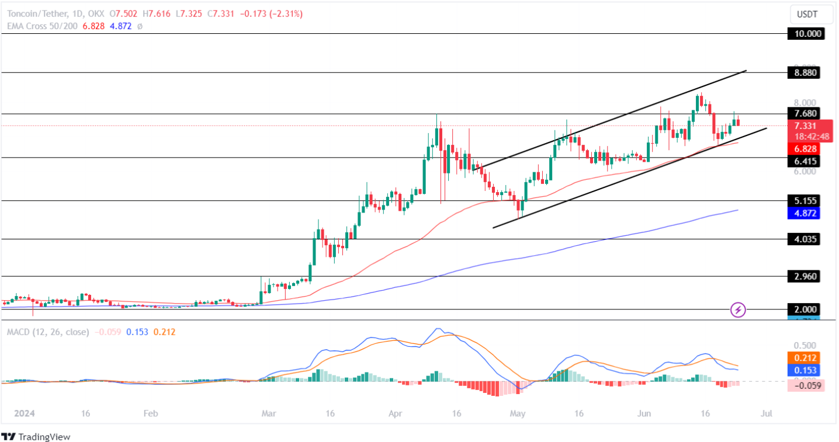Viewport: 839px width, 442px height.
Task: Click the EMA legend value 4.872
Action: 122,26
